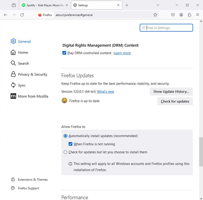
Task: Click the Extensions & Themes puzzle icon in the sidebar
Action: pyautogui.click(x=13, y=179)
